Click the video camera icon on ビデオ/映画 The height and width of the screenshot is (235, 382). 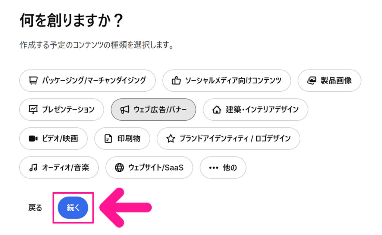point(32,139)
